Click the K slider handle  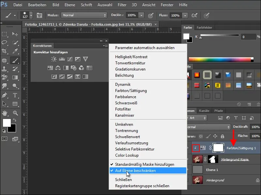tap(201, 38)
